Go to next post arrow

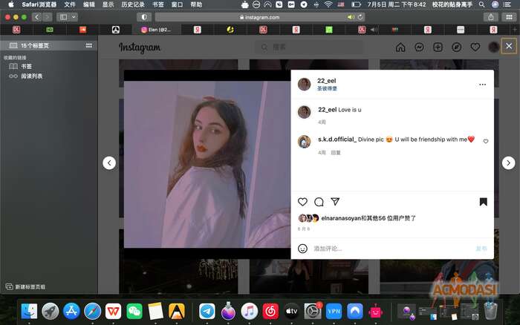508,163
